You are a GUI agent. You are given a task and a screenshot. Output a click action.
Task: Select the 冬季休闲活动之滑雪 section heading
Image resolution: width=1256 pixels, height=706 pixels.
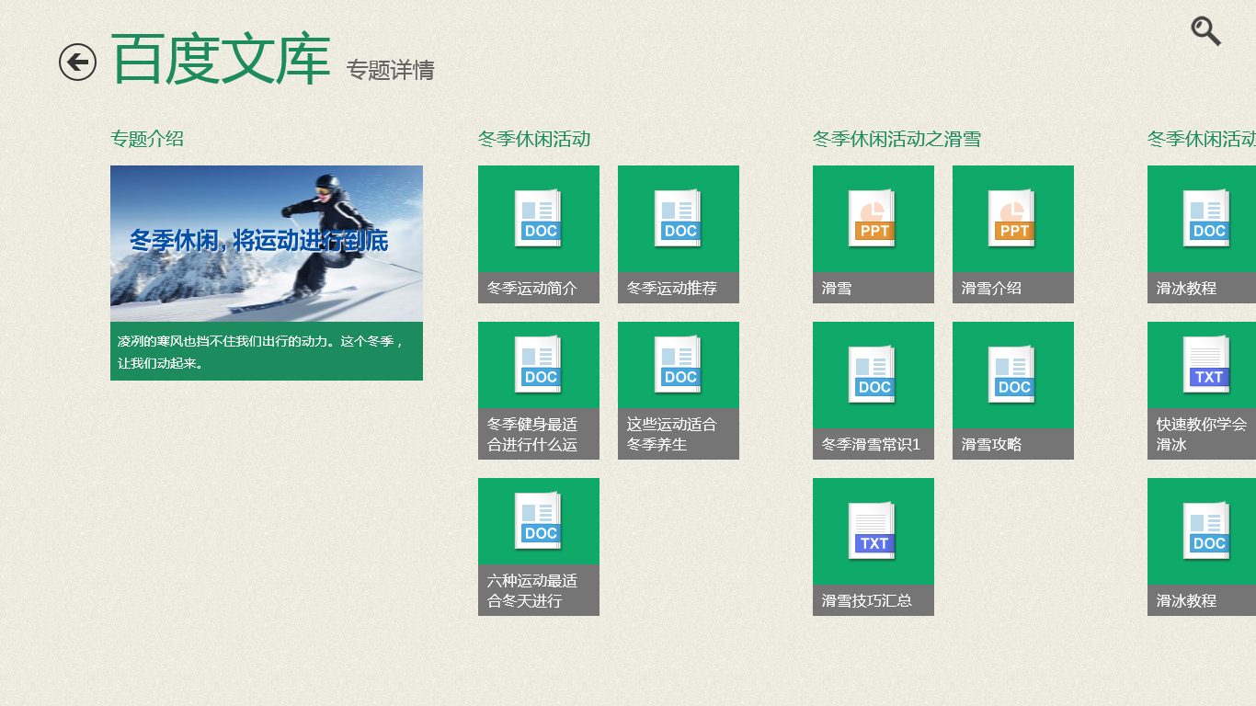click(896, 139)
